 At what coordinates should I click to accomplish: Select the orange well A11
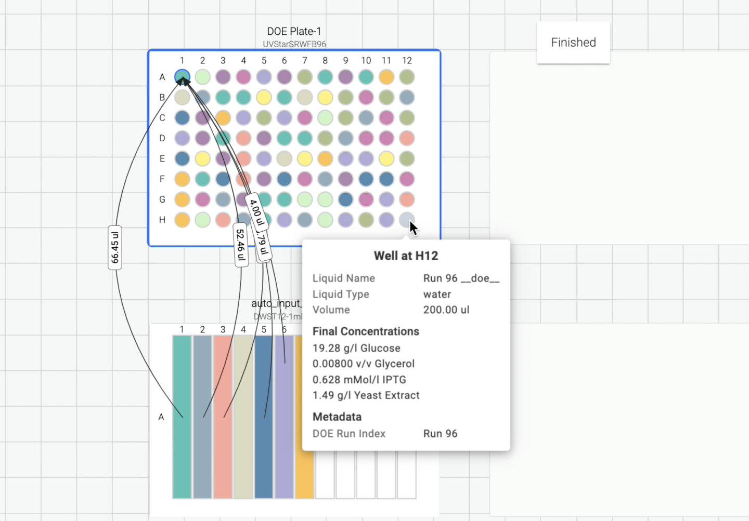(x=386, y=77)
